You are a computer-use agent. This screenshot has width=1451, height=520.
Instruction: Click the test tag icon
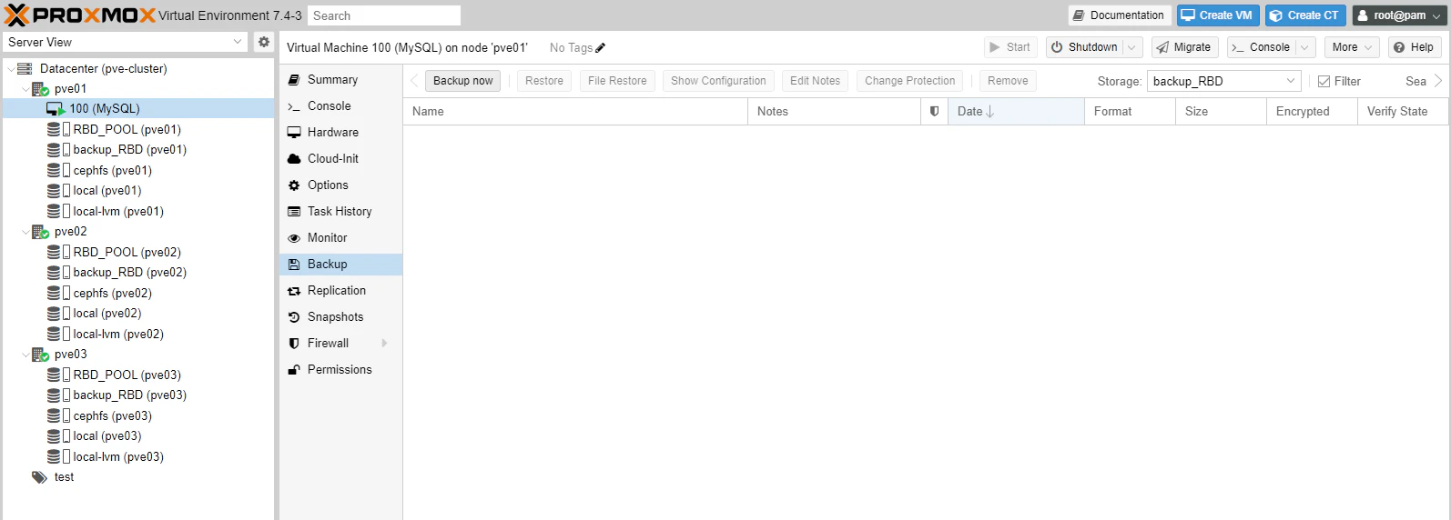click(x=39, y=476)
